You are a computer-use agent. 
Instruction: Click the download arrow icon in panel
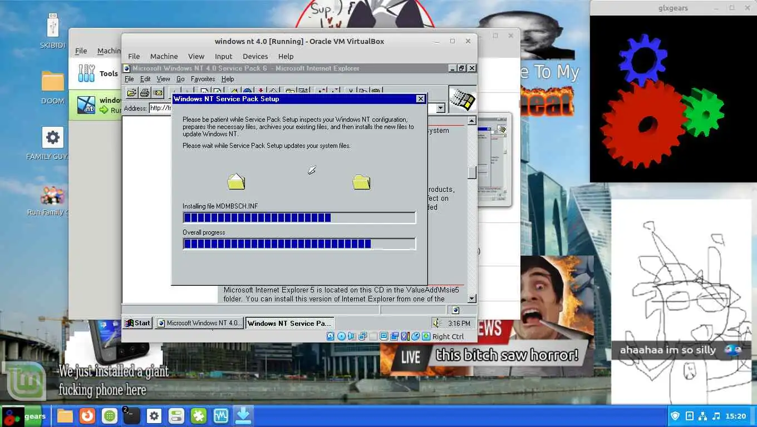tap(243, 416)
